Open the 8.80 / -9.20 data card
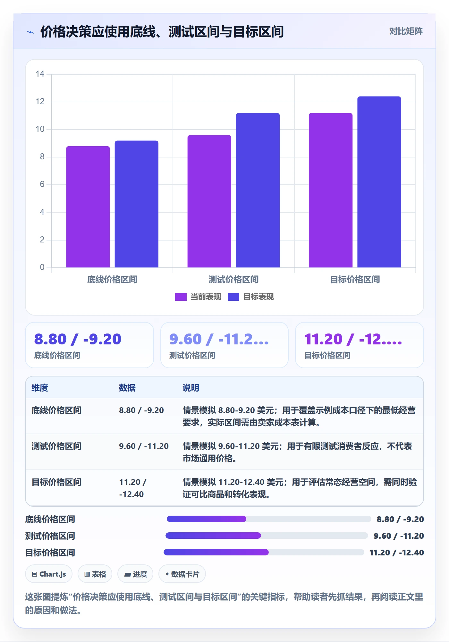 [89, 345]
